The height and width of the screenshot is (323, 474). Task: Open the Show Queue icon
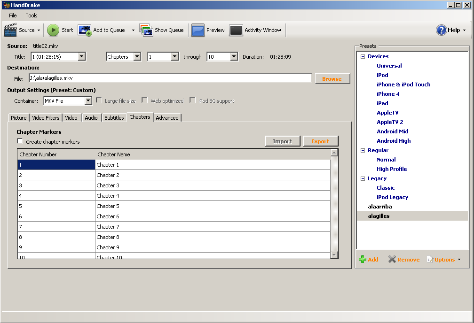point(146,30)
